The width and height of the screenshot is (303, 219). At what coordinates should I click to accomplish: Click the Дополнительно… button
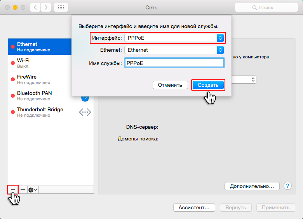point(252,186)
